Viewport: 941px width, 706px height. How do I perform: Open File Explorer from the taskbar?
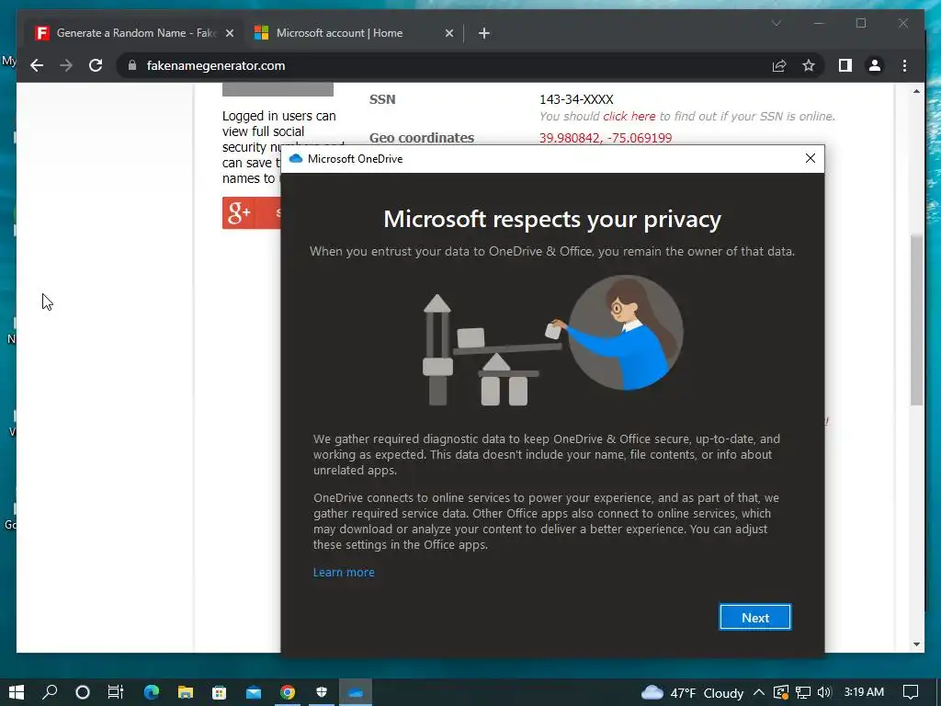click(x=186, y=692)
